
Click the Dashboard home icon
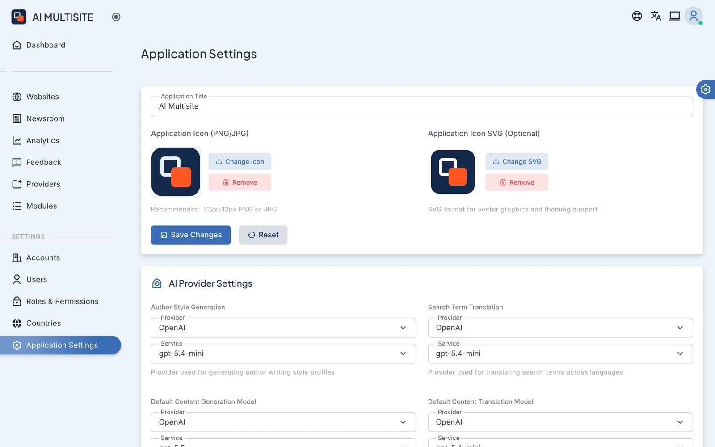coord(17,45)
